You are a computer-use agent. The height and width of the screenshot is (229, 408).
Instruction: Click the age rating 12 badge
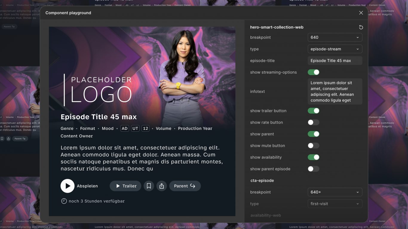point(145,128)
